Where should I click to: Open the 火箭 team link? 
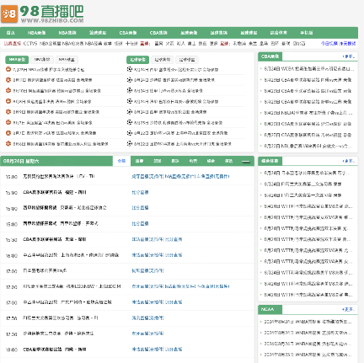169,44
